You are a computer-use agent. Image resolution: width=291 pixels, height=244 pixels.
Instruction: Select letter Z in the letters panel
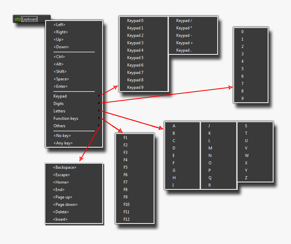coord(246,178)
